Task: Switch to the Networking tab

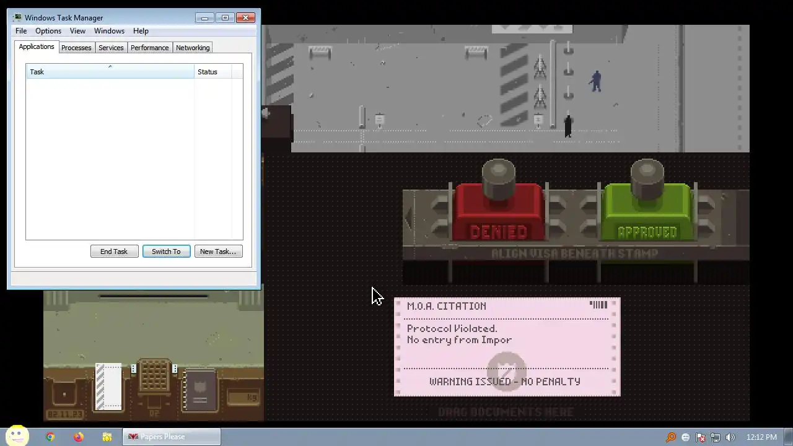Action: click(193, 48)
